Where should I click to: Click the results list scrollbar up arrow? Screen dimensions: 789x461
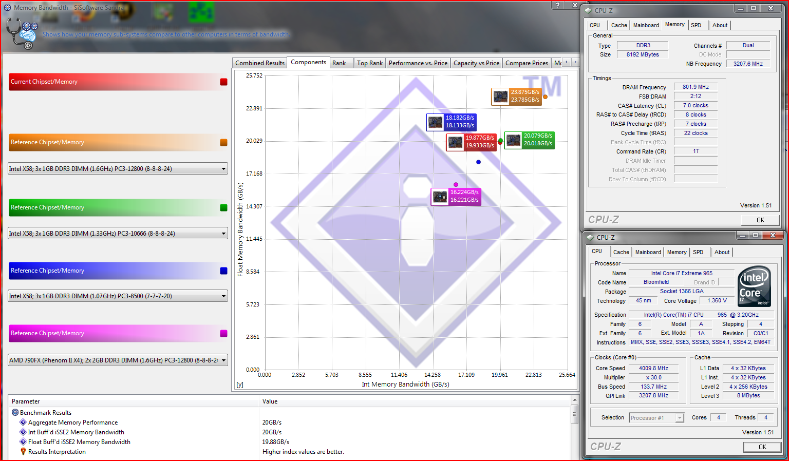point(574,400)
